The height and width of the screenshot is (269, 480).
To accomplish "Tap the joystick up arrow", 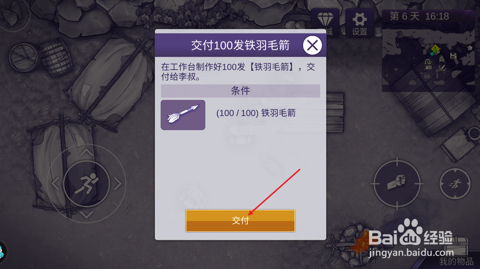I will (x=87, y=152).
